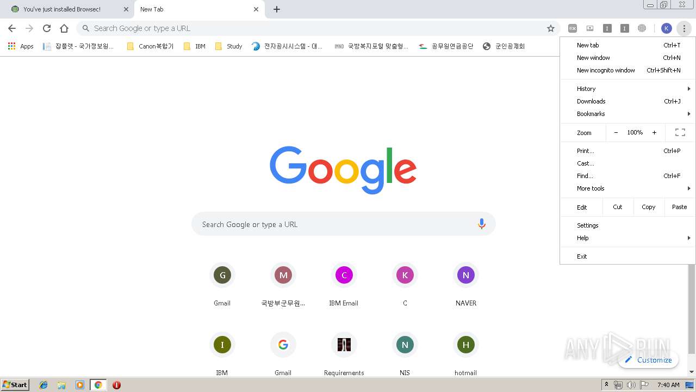Choose Cast... from the menu
Viewport: 696px width, 392px height.
627,163
